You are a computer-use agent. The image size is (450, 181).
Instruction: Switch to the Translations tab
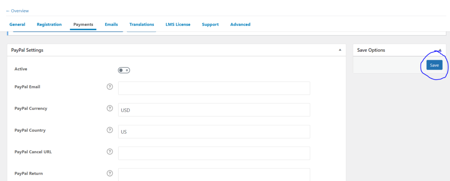(142, 24)
